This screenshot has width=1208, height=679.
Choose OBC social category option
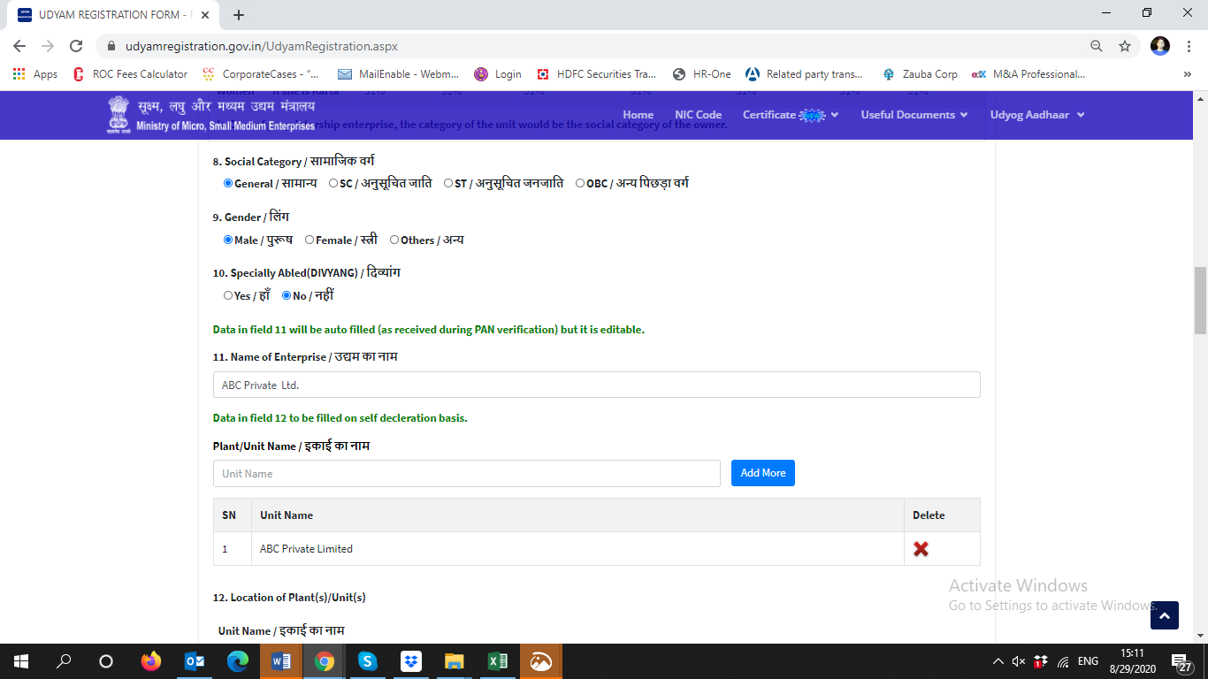tap(580, 184)
